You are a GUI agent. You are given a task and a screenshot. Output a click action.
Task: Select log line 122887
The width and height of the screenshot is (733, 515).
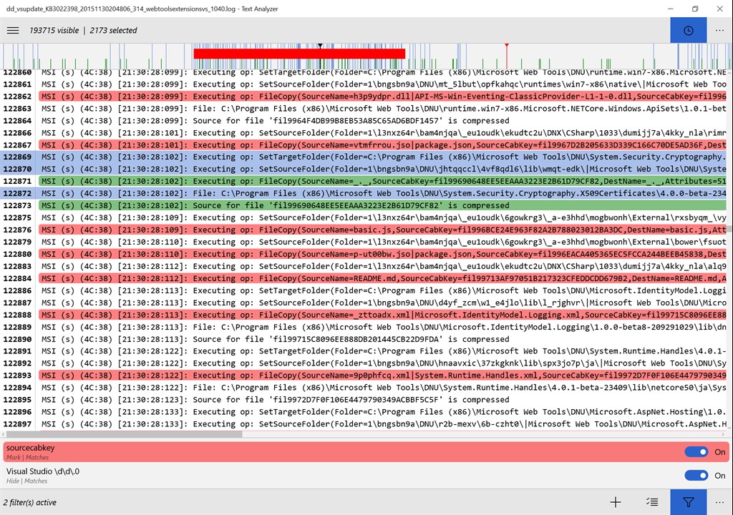(x=364, y=303)
